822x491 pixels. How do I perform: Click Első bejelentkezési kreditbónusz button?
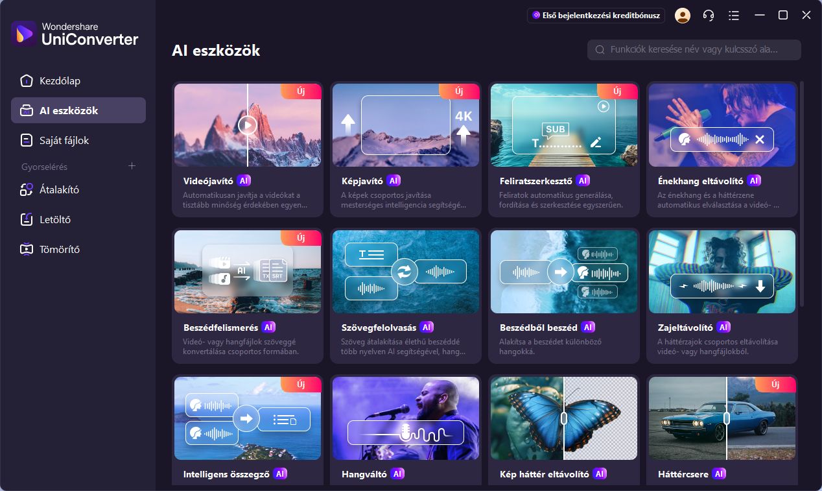(x=596, y=16)
